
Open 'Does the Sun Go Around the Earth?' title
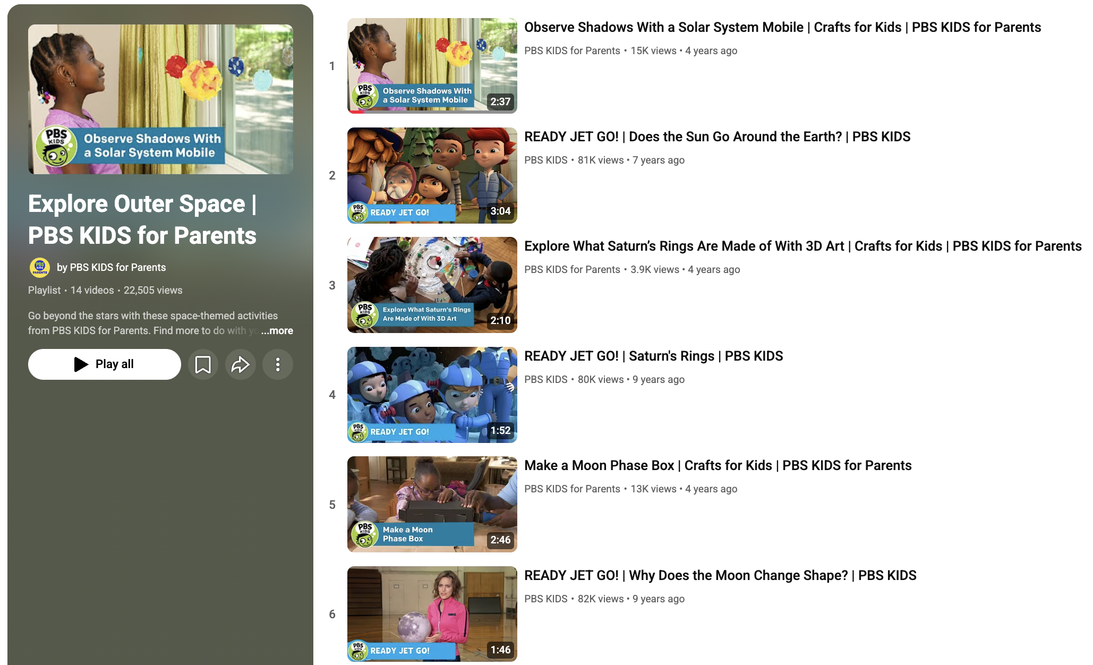[x=717, y=137]
